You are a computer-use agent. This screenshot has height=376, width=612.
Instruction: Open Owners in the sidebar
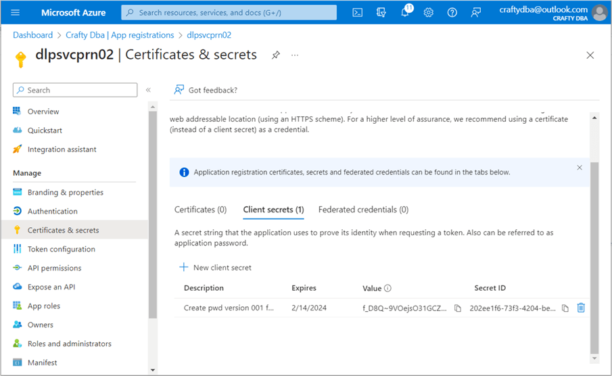click(40, 325)
